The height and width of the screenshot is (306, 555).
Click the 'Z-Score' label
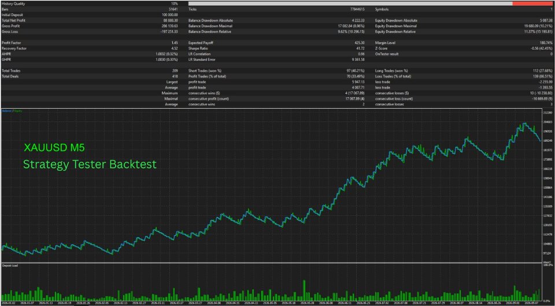pos(381,49)
